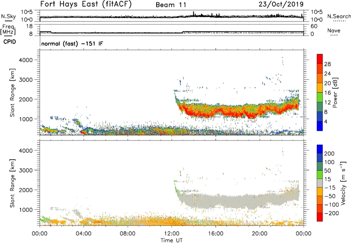351x243 pixels.
Task: Click the '16' value on power color bar
Action: (x=327, y=93)
